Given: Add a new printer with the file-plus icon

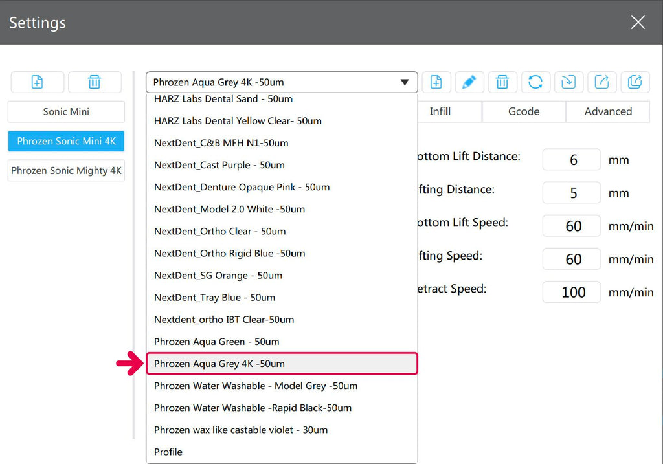Looking at the screenshot, I should tap(37, 82).
